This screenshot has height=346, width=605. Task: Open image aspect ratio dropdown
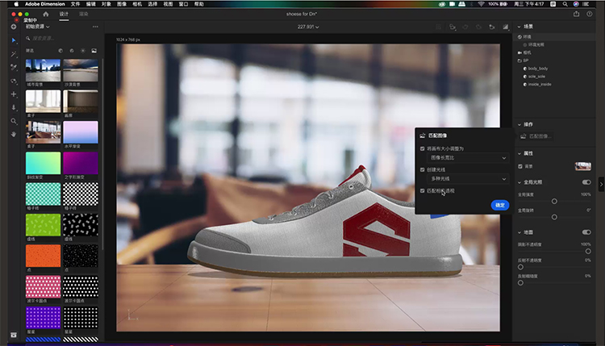[468, 158]
